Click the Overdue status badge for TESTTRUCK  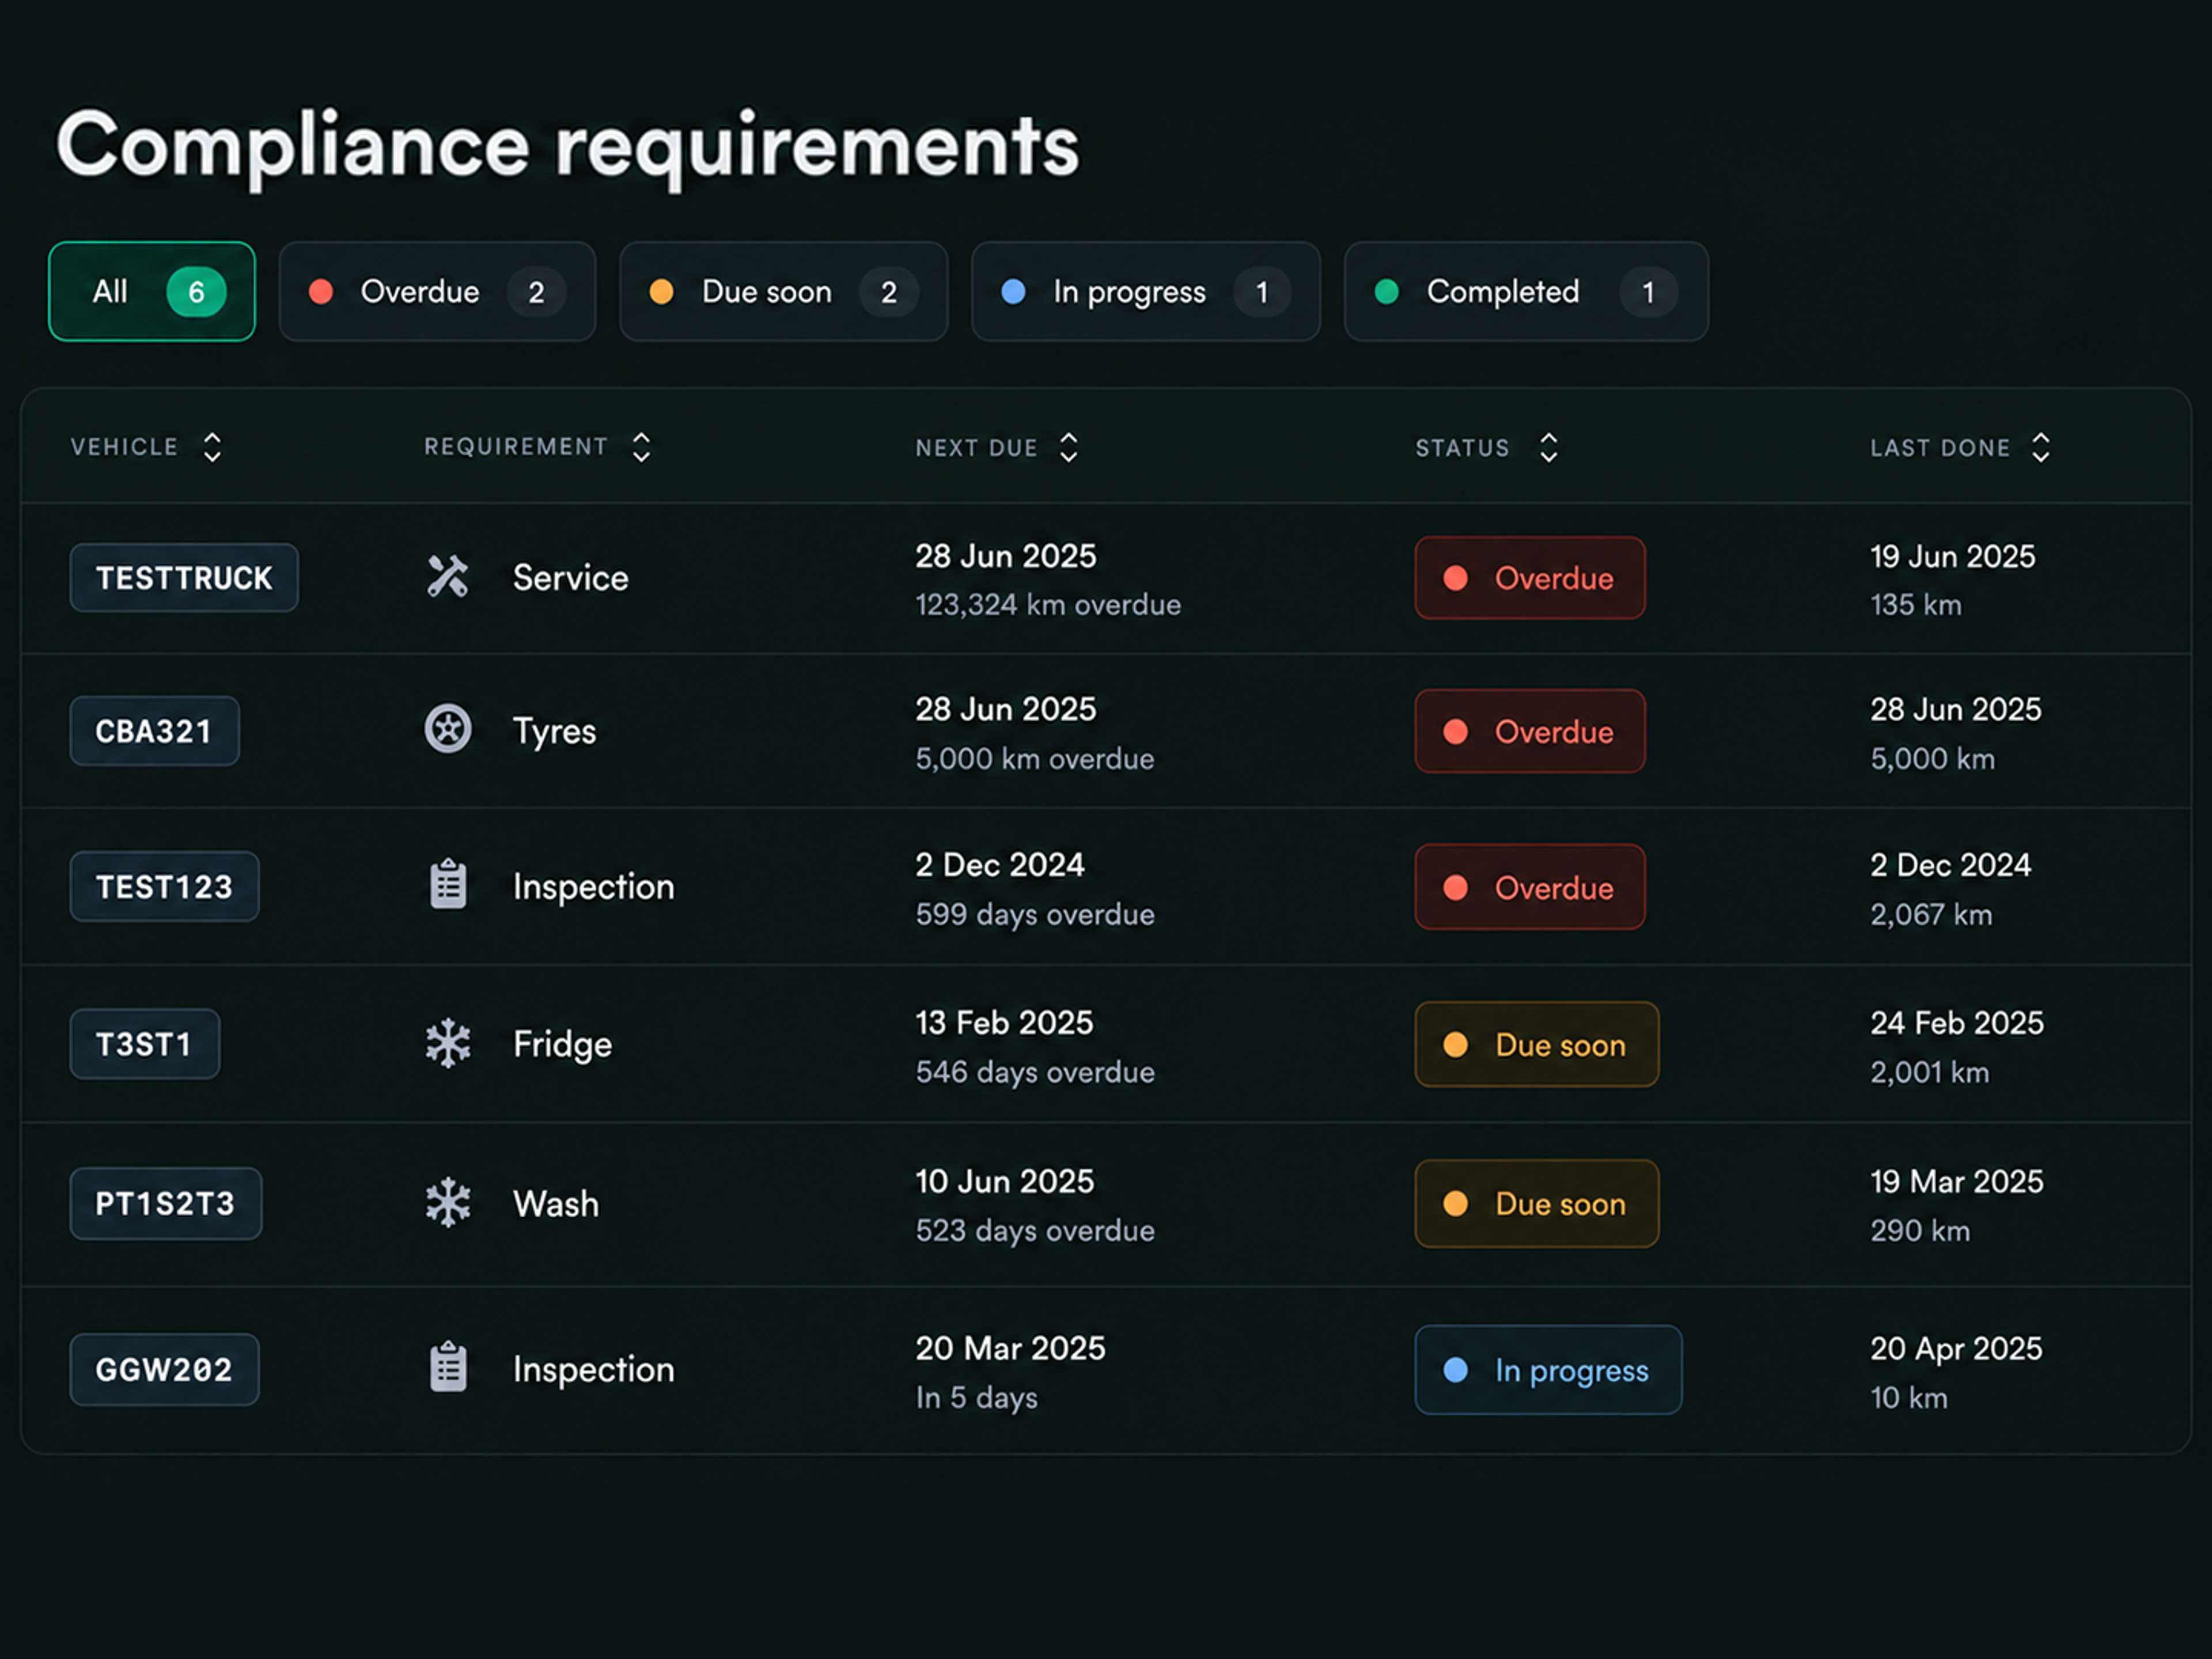[1529, 578]
